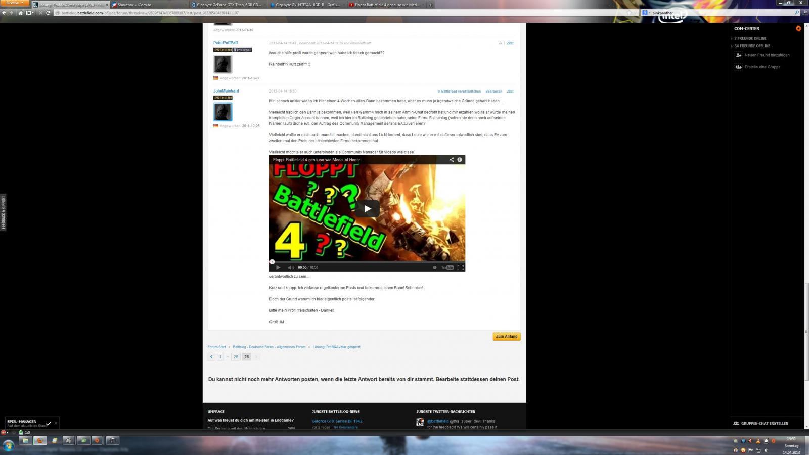809x455 pixels.
Task: Open the search engine selector dropdown
Action: coord(646,13)
